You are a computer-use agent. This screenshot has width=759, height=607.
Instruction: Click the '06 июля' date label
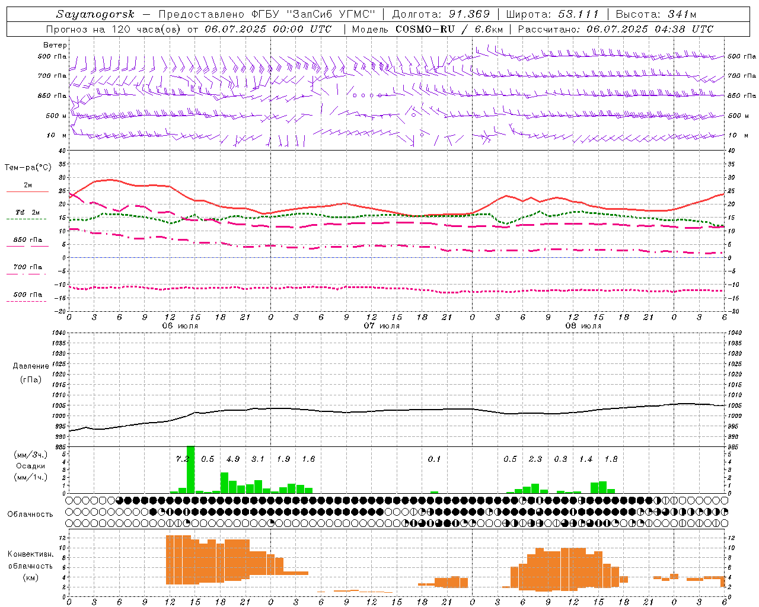point(180,326)
